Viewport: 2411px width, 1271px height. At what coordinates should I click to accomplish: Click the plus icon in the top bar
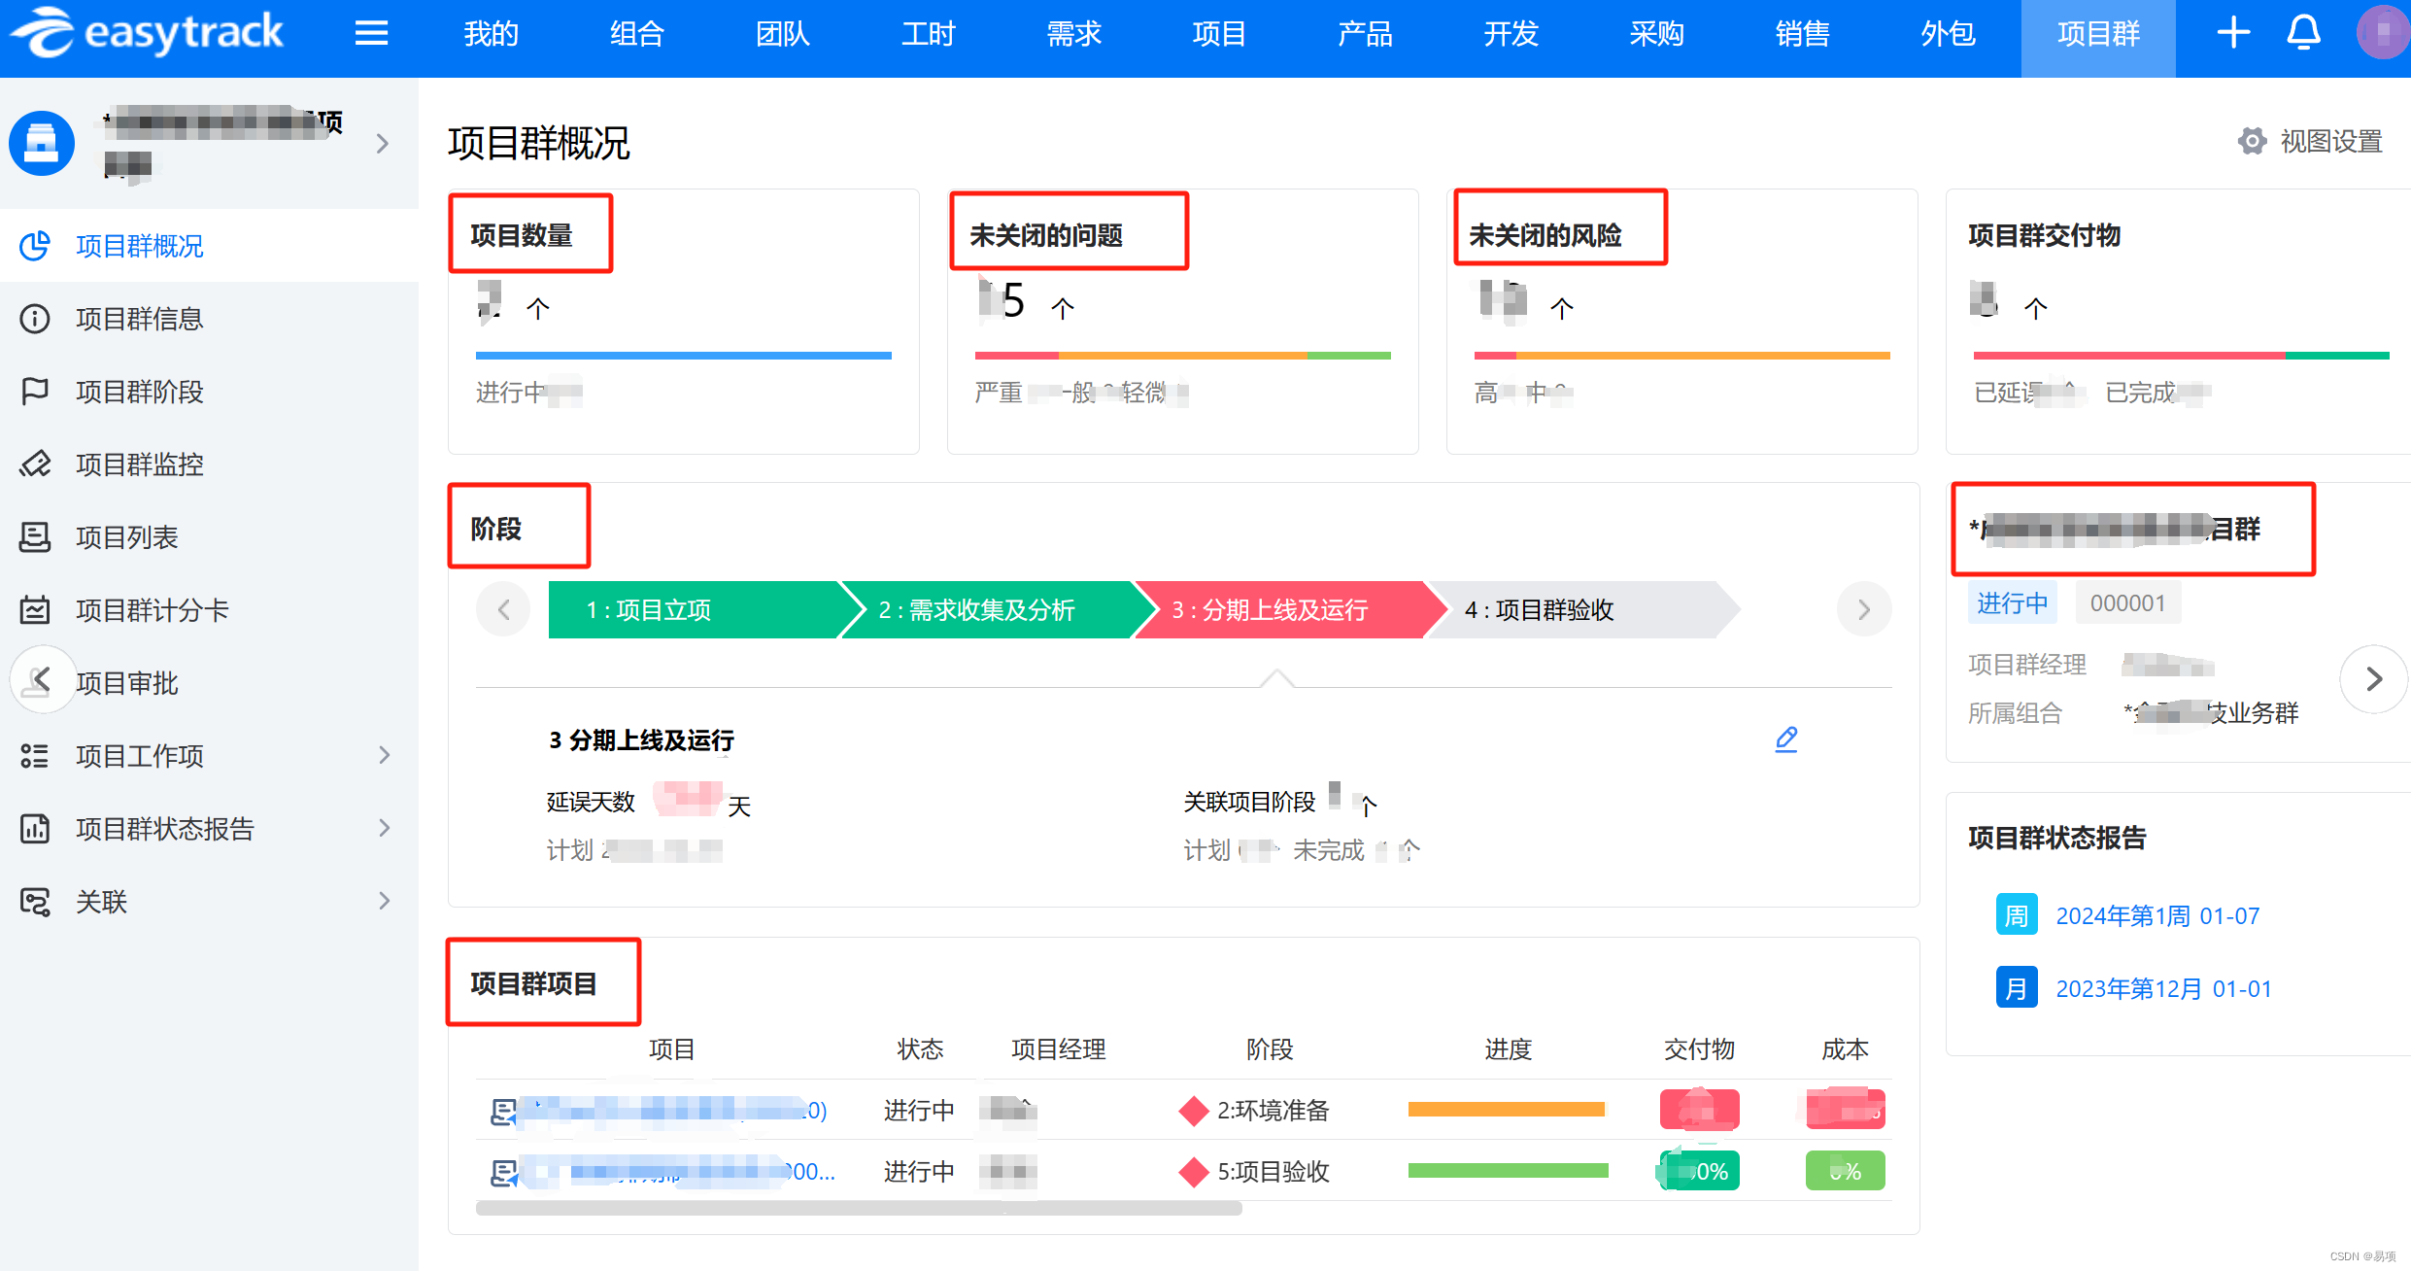click(x=2233, y=34)
